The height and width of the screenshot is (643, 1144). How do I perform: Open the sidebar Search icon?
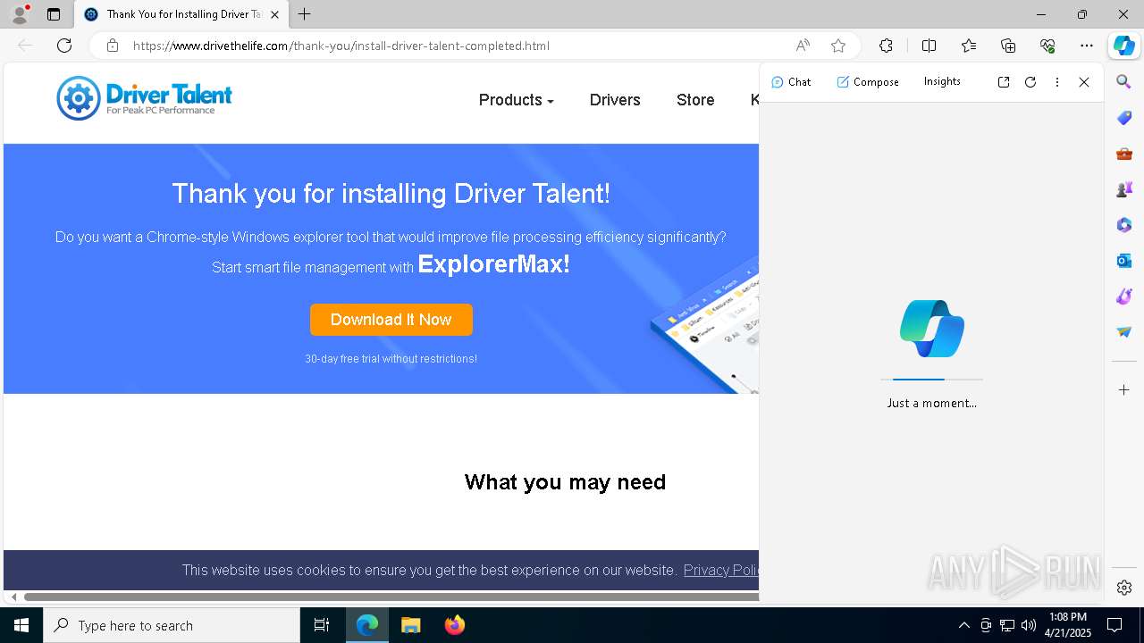[1124, 82]
